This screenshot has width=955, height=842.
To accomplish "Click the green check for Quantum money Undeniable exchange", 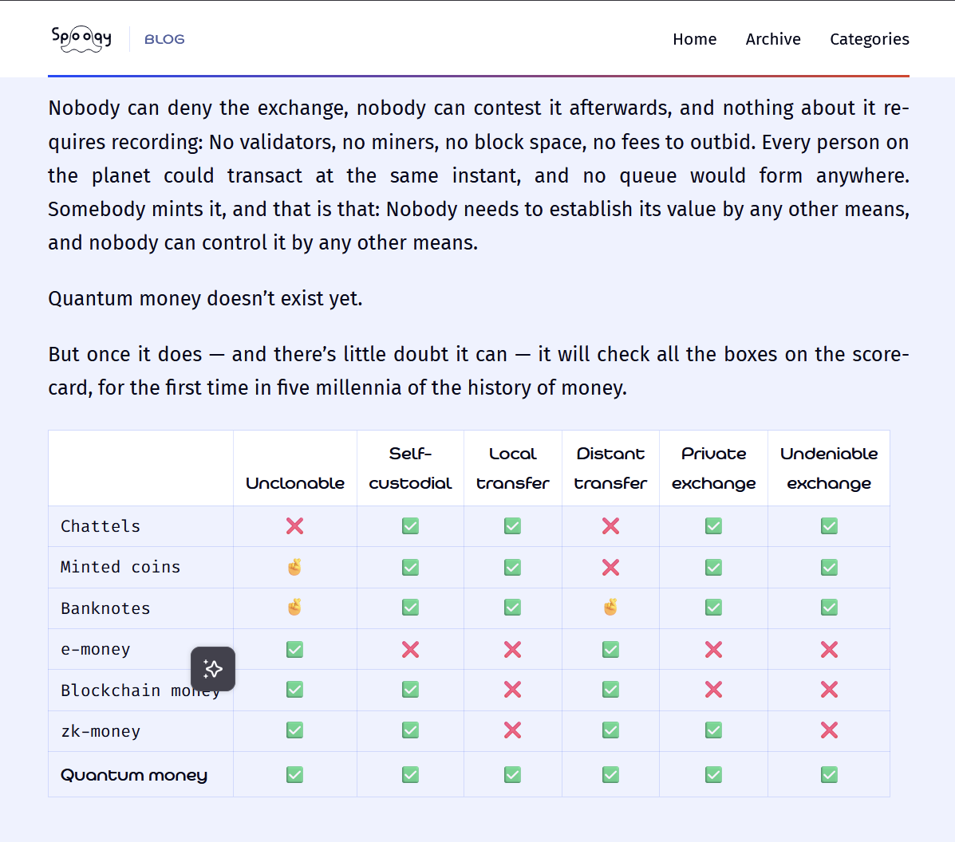I will (829, 775).
